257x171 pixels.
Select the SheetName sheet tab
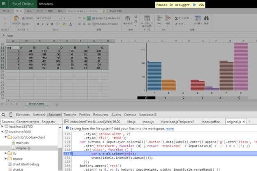click(x=36, y=104)
